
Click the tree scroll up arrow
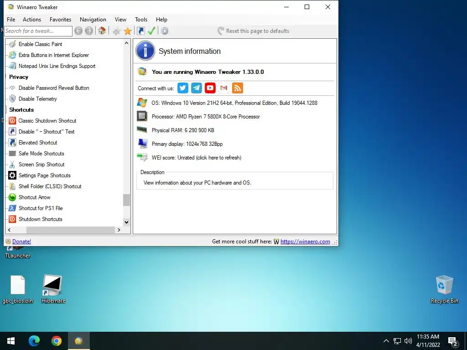pos(126,43)
